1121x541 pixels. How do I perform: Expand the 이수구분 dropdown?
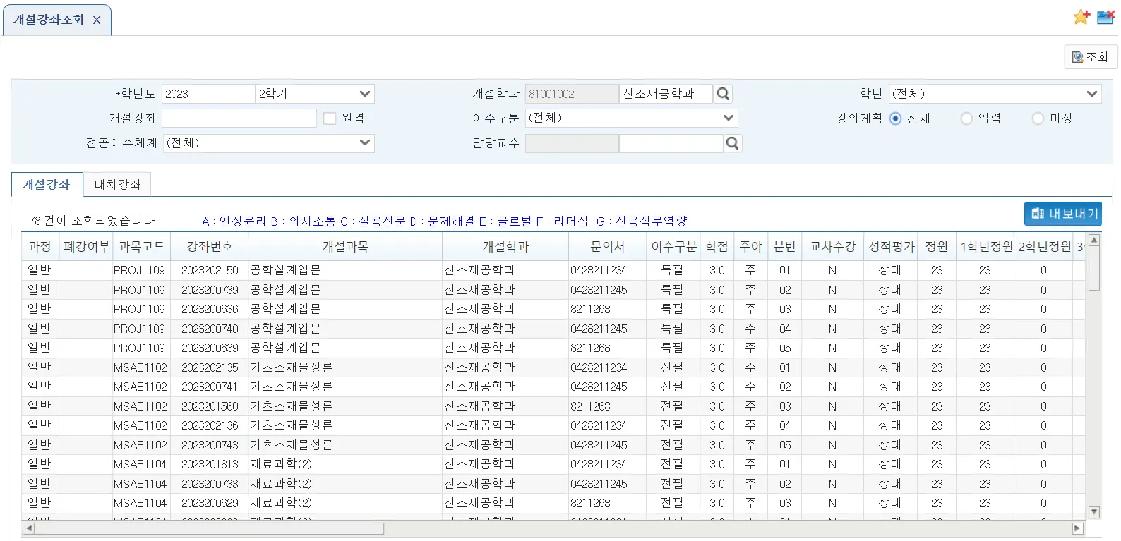(631, 118)
